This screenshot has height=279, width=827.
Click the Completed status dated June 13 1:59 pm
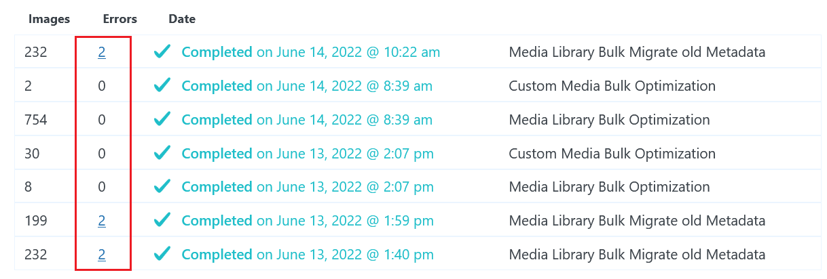pos(217,221)
